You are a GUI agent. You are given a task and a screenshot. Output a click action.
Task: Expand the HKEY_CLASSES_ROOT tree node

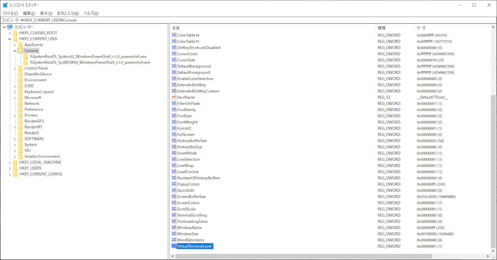coord(10,33)
